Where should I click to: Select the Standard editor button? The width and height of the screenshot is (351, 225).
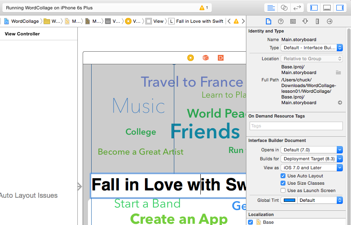271,8
